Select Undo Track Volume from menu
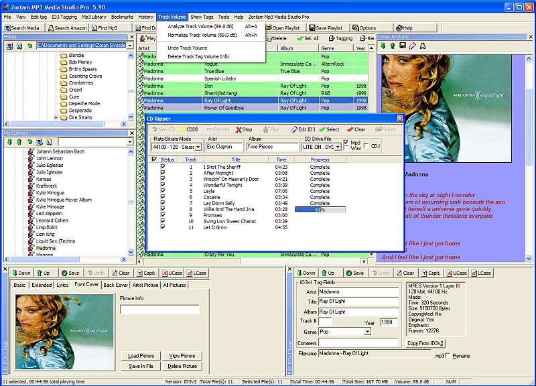Screen dimensions: 536x386 click(212, 48)
